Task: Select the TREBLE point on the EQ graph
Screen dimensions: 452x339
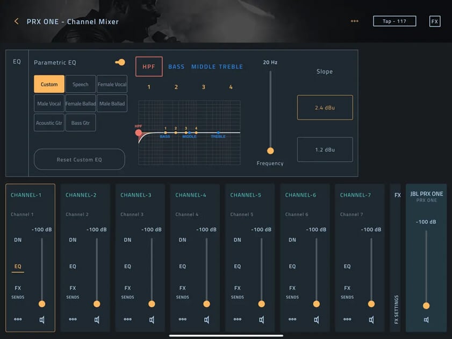Action: point(218,133)
